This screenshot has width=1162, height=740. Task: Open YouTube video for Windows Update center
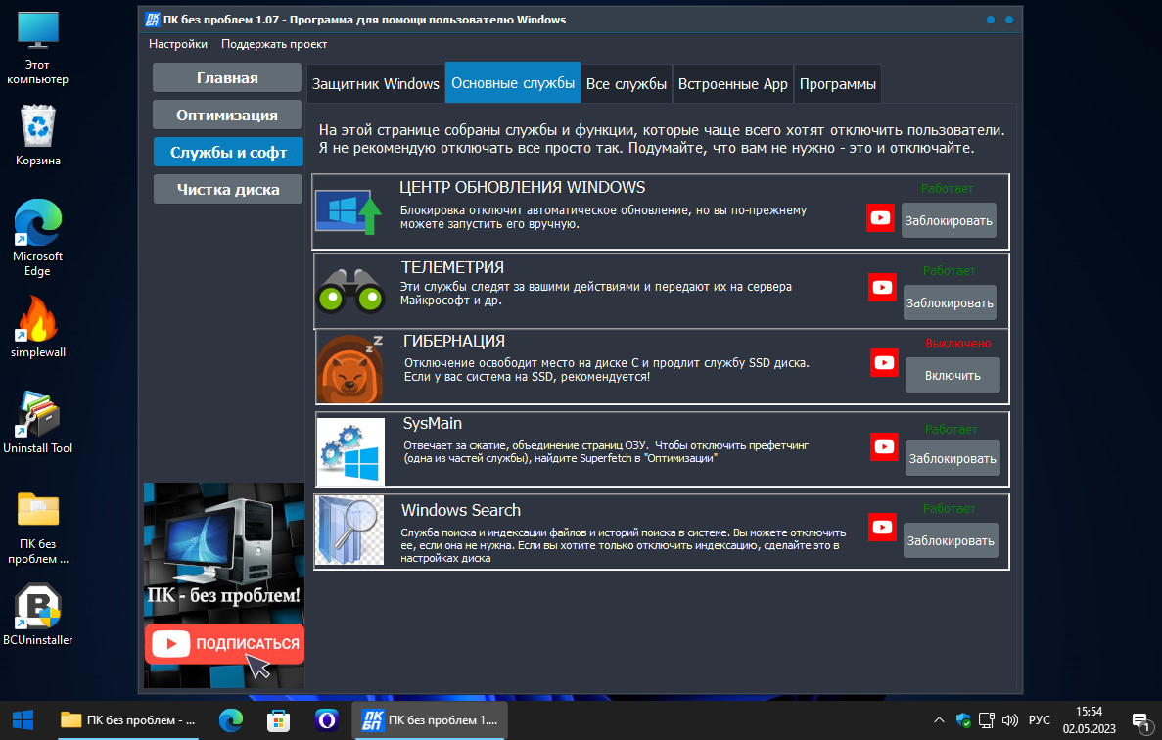[x=880, y=217]
